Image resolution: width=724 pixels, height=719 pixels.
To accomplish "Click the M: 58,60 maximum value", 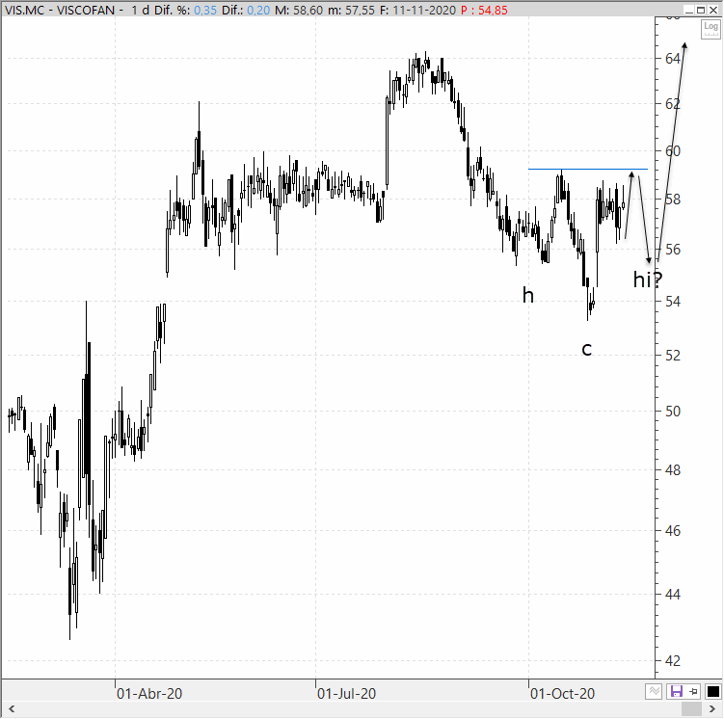I will point(299,10).
